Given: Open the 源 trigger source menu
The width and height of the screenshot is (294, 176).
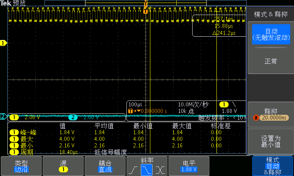Looking at the screenshot, I should coord(63,166).
